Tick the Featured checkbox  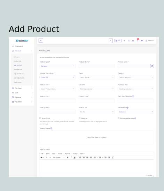[x=79, y=118]
